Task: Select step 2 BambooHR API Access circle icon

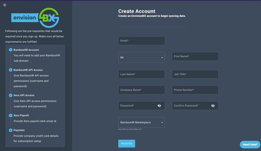Action: coord(10,70)
